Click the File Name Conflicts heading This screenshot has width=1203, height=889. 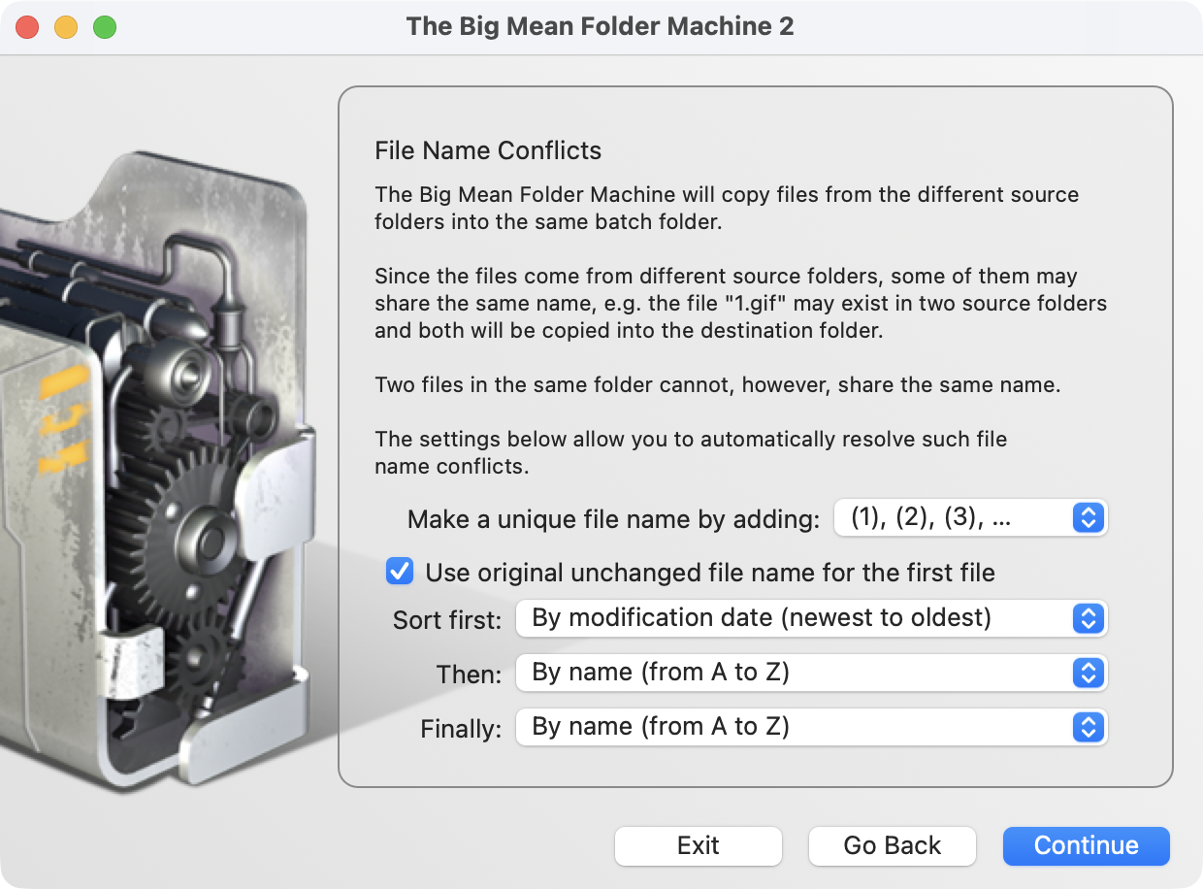[x=488, y=150]
